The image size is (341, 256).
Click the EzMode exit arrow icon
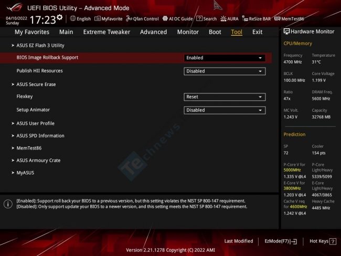click(x=294, y=241)
